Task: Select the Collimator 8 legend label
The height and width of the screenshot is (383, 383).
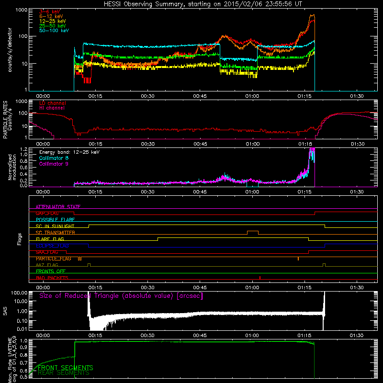Action: pos(54,158)
